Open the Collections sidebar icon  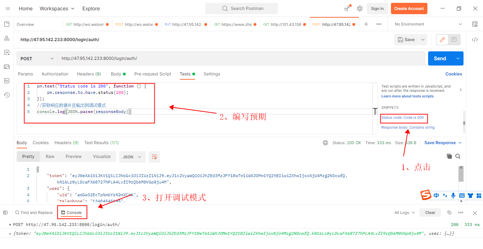(x=7, y=24)
